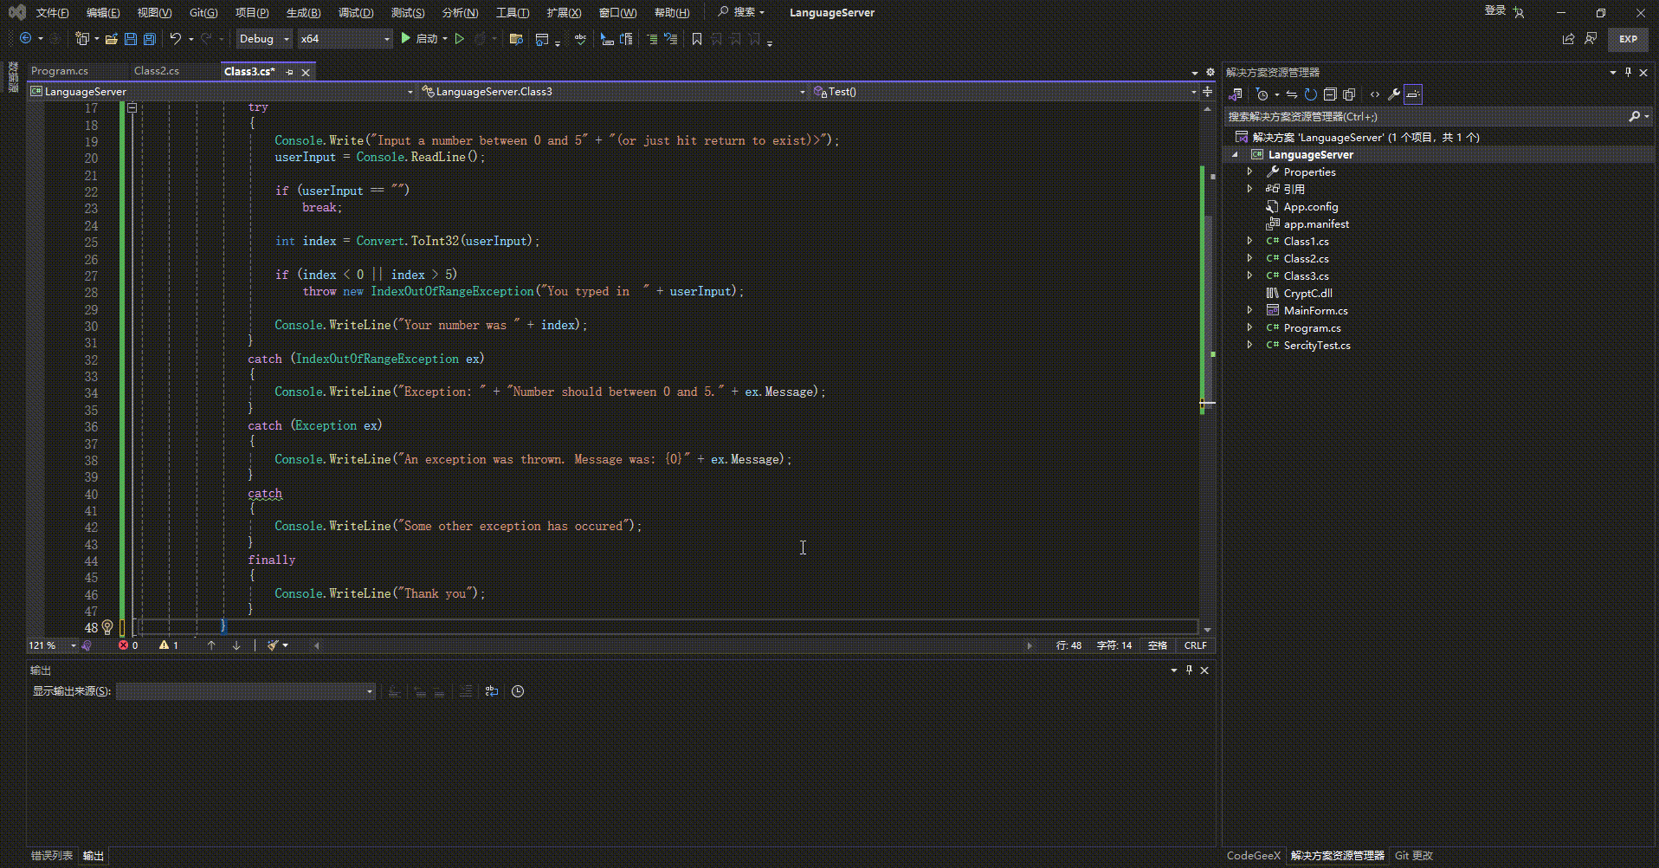Toggle word wrap in the output panel
Image resolution: width=1659 pixels, height=868 pixels.
coord(492,691)
